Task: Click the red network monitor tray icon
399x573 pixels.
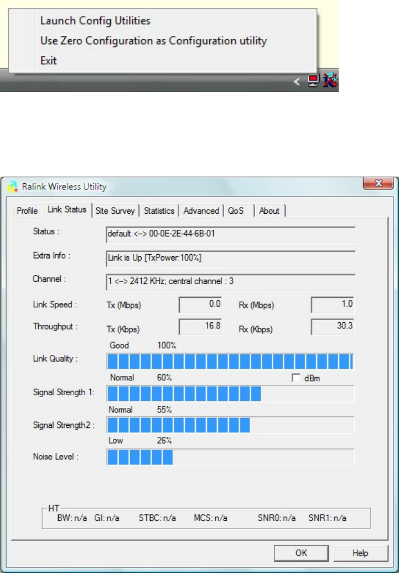Action: point(314,81)
